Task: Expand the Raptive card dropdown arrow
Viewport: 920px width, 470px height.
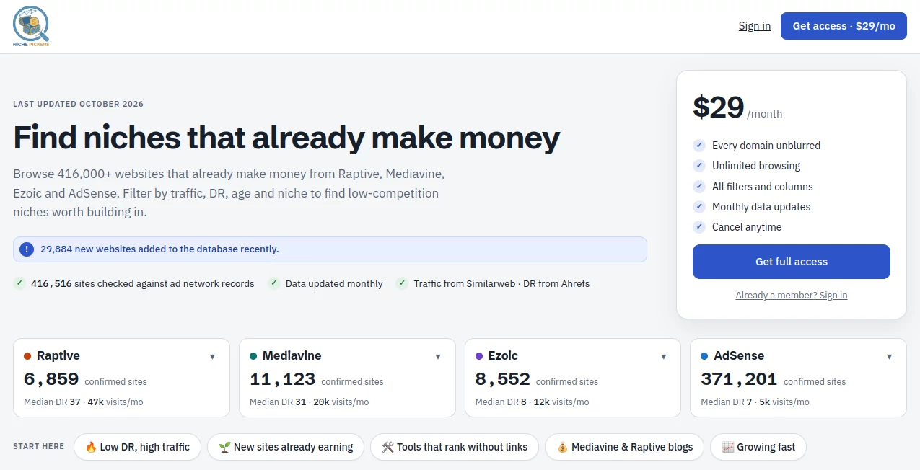Action: click(x=212, y=356)
